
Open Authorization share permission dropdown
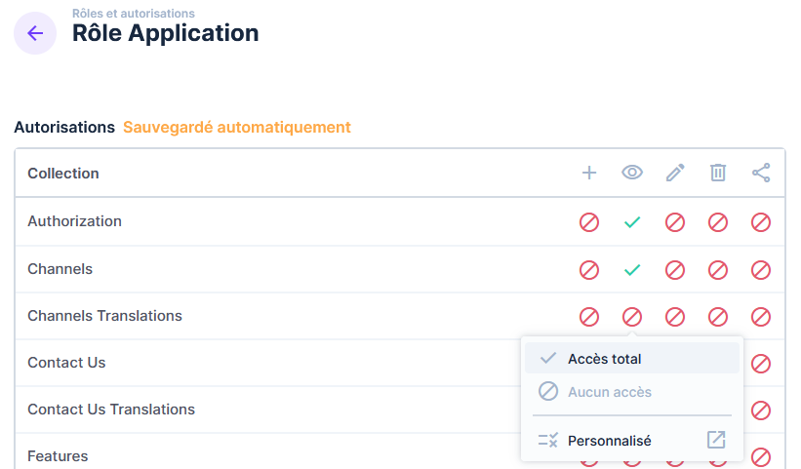761,222
